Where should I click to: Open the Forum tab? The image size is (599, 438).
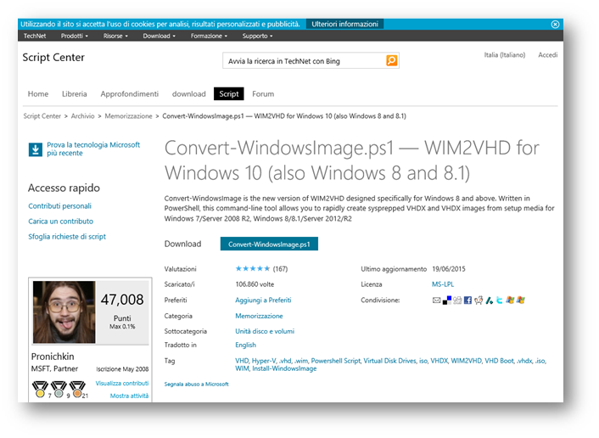(x=263, y=94)
